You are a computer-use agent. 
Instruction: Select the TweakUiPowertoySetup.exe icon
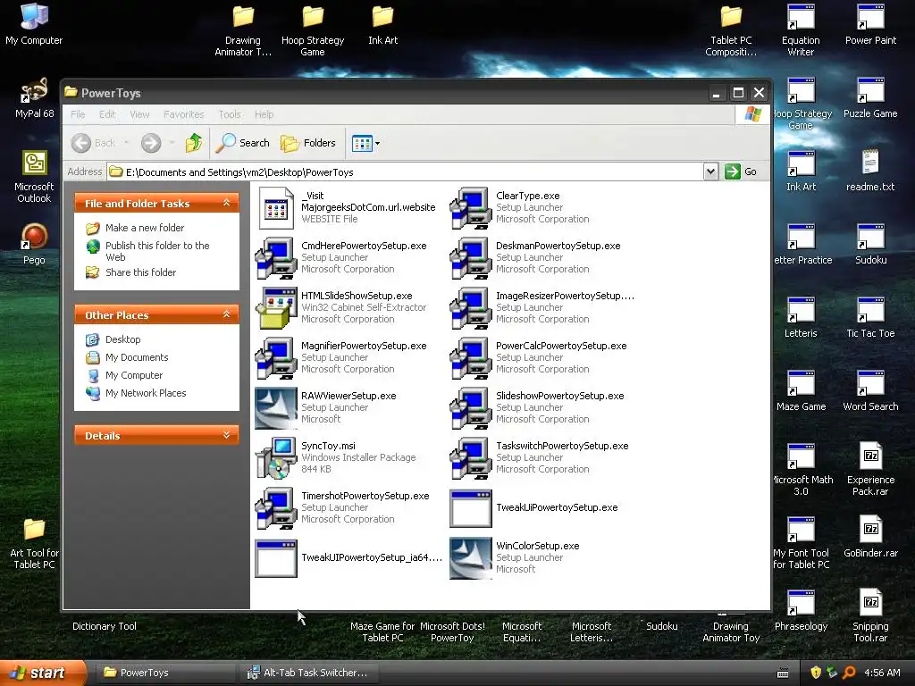pyautogui.click(x=470, y=508)
